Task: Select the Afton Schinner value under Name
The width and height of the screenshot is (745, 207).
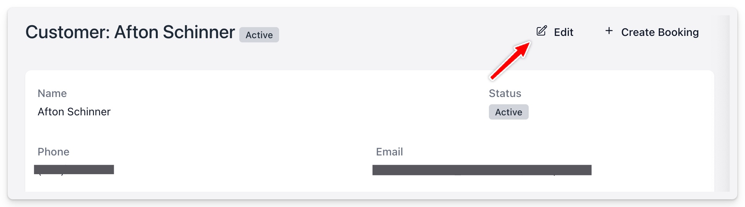Action: 74,112
